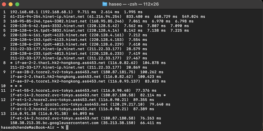Close the terminal window with red button

[x=4, y=4]
